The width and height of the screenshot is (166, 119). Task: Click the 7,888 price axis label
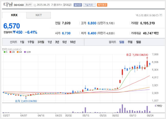155,54
